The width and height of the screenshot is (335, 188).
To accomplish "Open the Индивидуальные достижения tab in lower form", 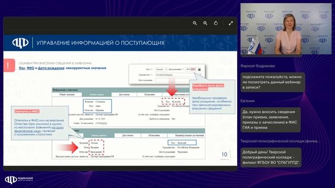I will click(x=186, y=135).
